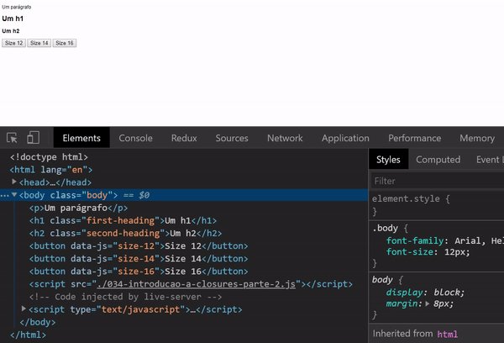Screen dimensions: 504x343
Task: Go to the Application tab
Action: [x=345, y=138]
